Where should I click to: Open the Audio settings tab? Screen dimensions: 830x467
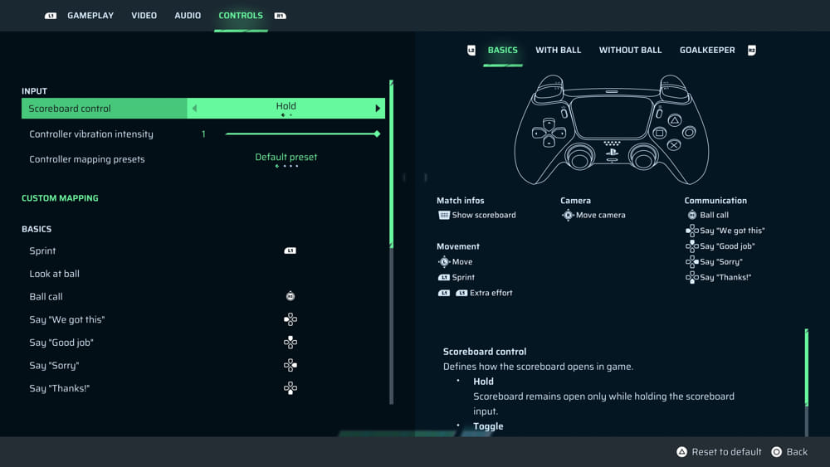click(188, 16)
